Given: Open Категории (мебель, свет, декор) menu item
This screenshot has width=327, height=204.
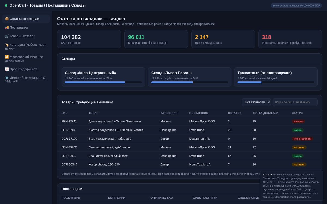Looking at the screenshot, I should point(26,47).
